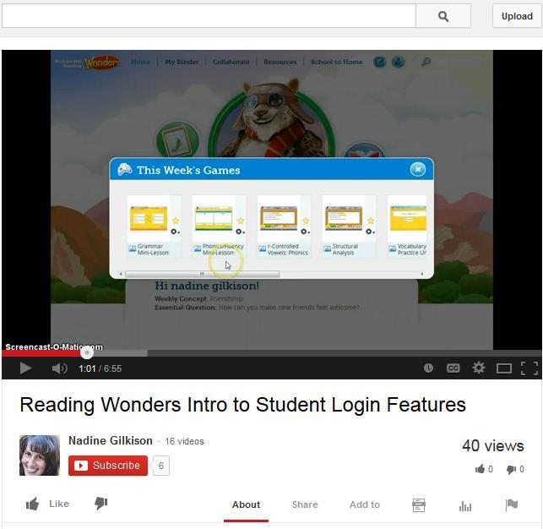
Task: Click the games popup horizontal scrollbar thumb
Action: [x=202, y=274]
